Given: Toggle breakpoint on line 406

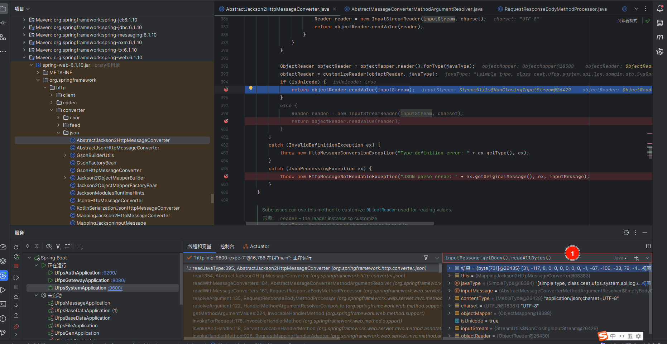Looking at the screenshot, I should (226, 176).
